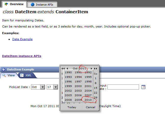Click the next month arrow
The width and height of the screenshot is (165, 129).
pyautogui.click(x=91, y=68)
